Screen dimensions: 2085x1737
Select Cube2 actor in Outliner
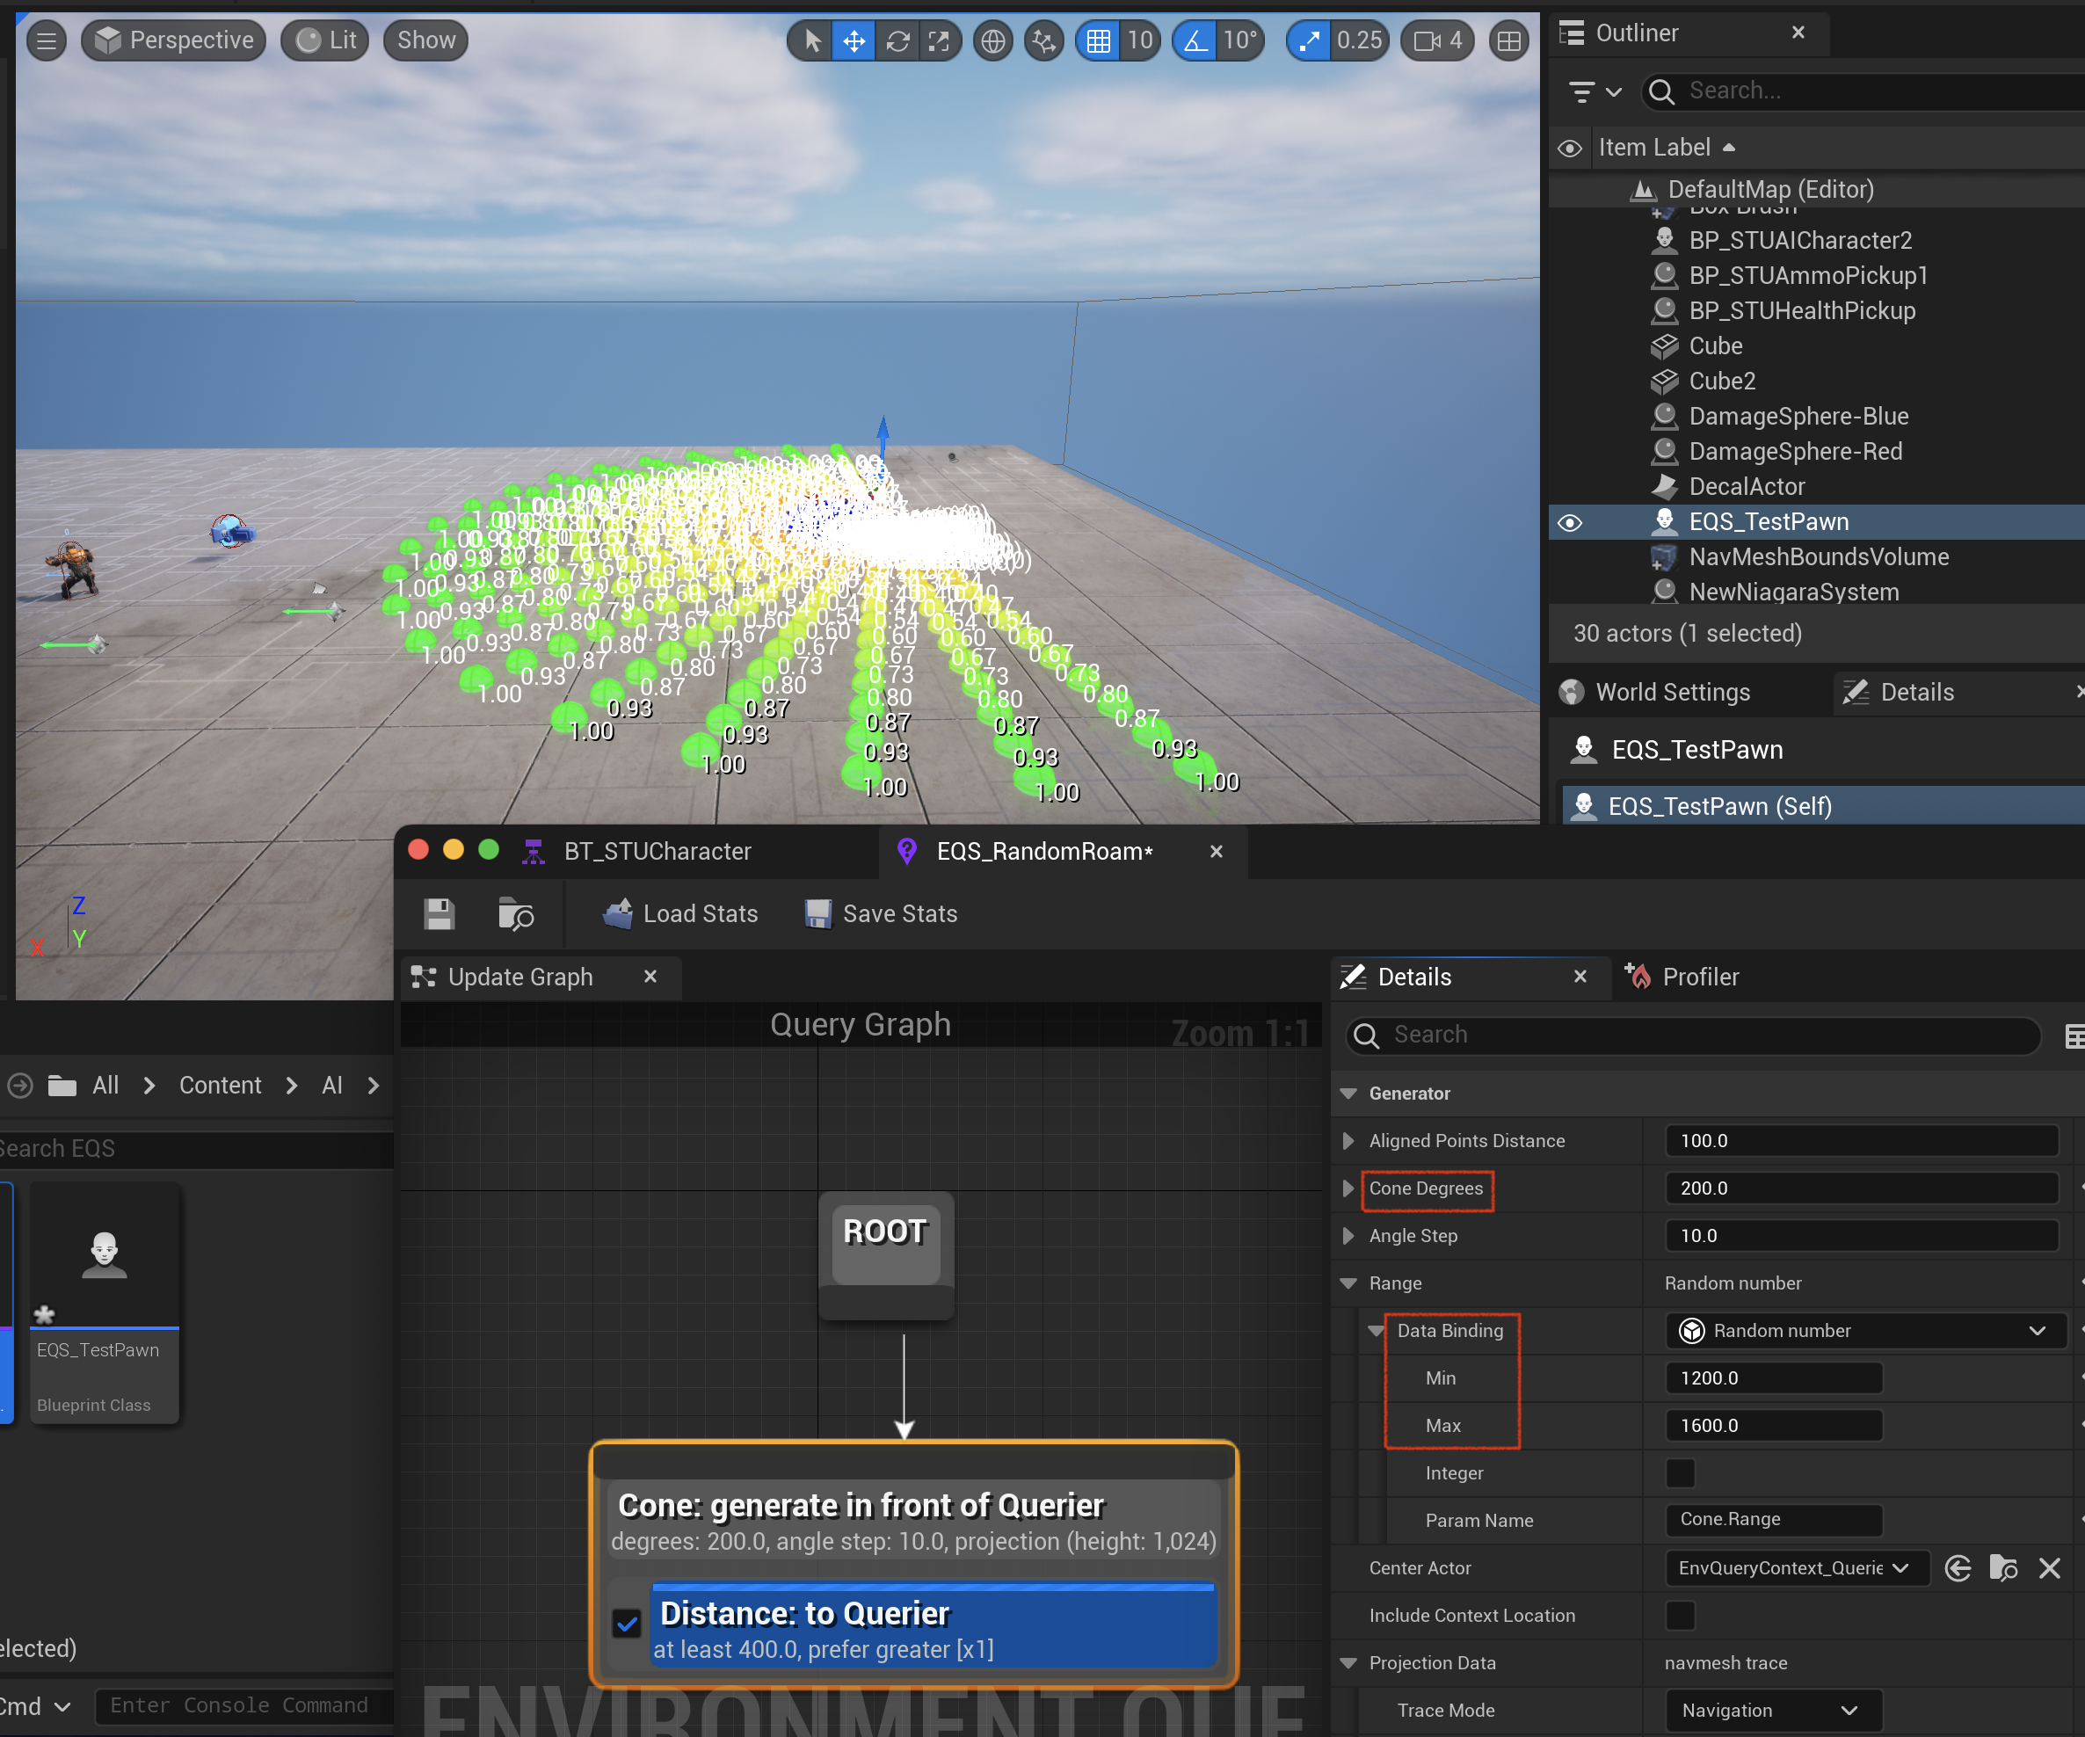coord(1722,382)
